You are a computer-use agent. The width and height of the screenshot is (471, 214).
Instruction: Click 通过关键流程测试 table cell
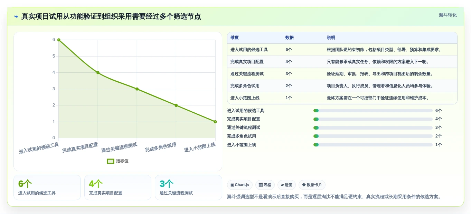247,74
